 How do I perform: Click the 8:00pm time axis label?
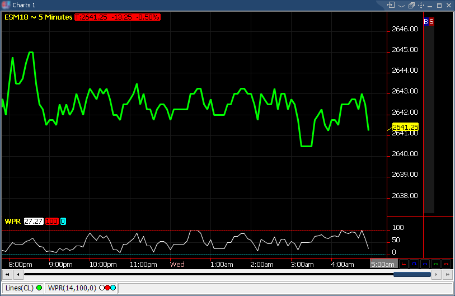click(x=20, y=264)
